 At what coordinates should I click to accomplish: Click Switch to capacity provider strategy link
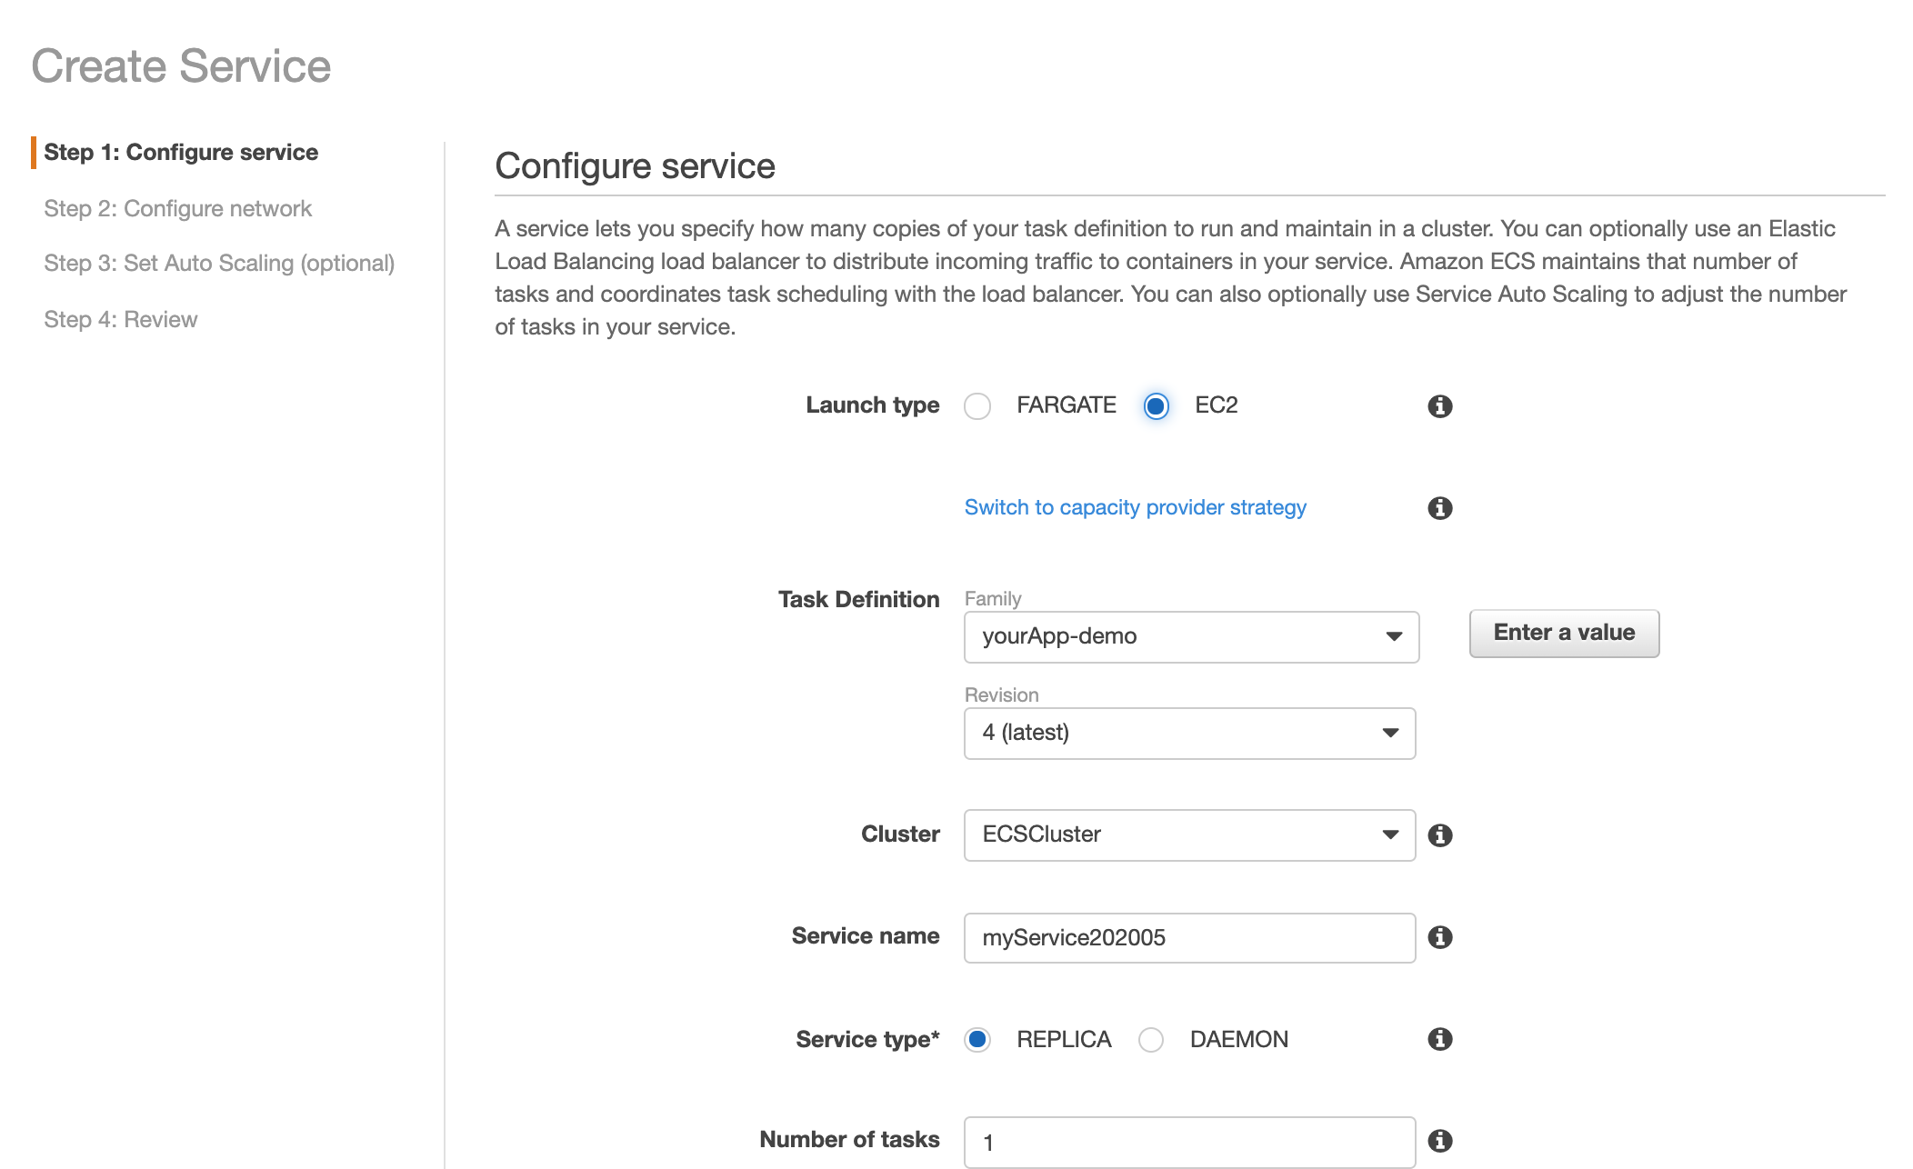1135,508
